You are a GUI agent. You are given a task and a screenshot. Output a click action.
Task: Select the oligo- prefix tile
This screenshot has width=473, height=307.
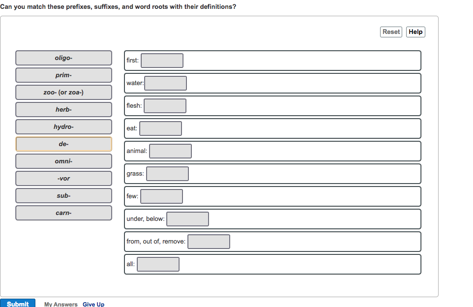pyautogui.click(x=63, y=58)
